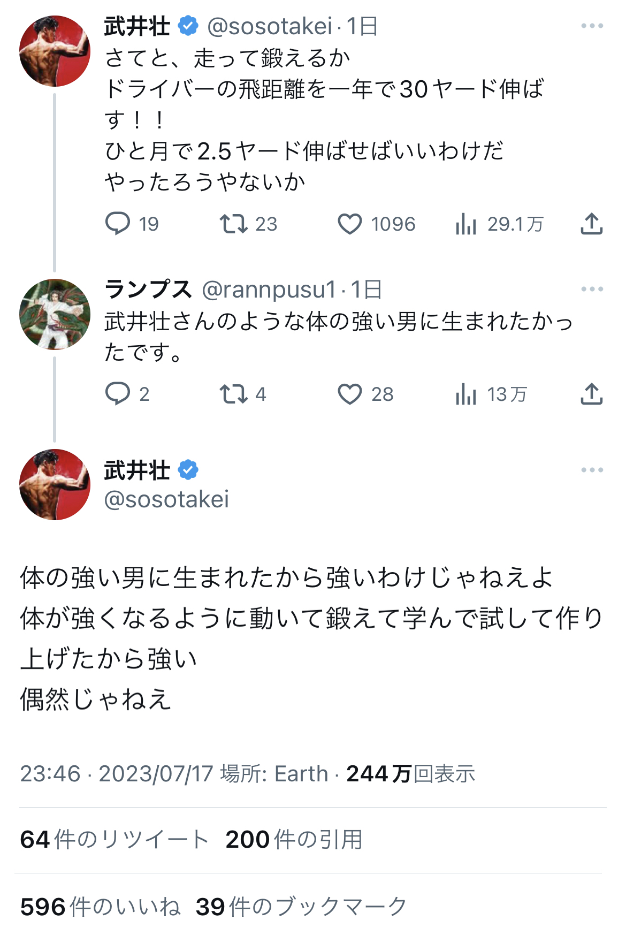View the 64 件のリツイート list
This screenshot has width=626, height=928.
tap(114, 839)
